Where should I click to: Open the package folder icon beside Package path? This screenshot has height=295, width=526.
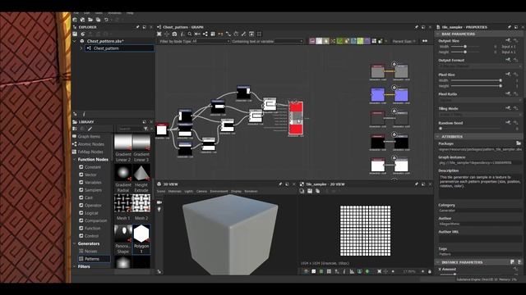(x=519, y=143)
